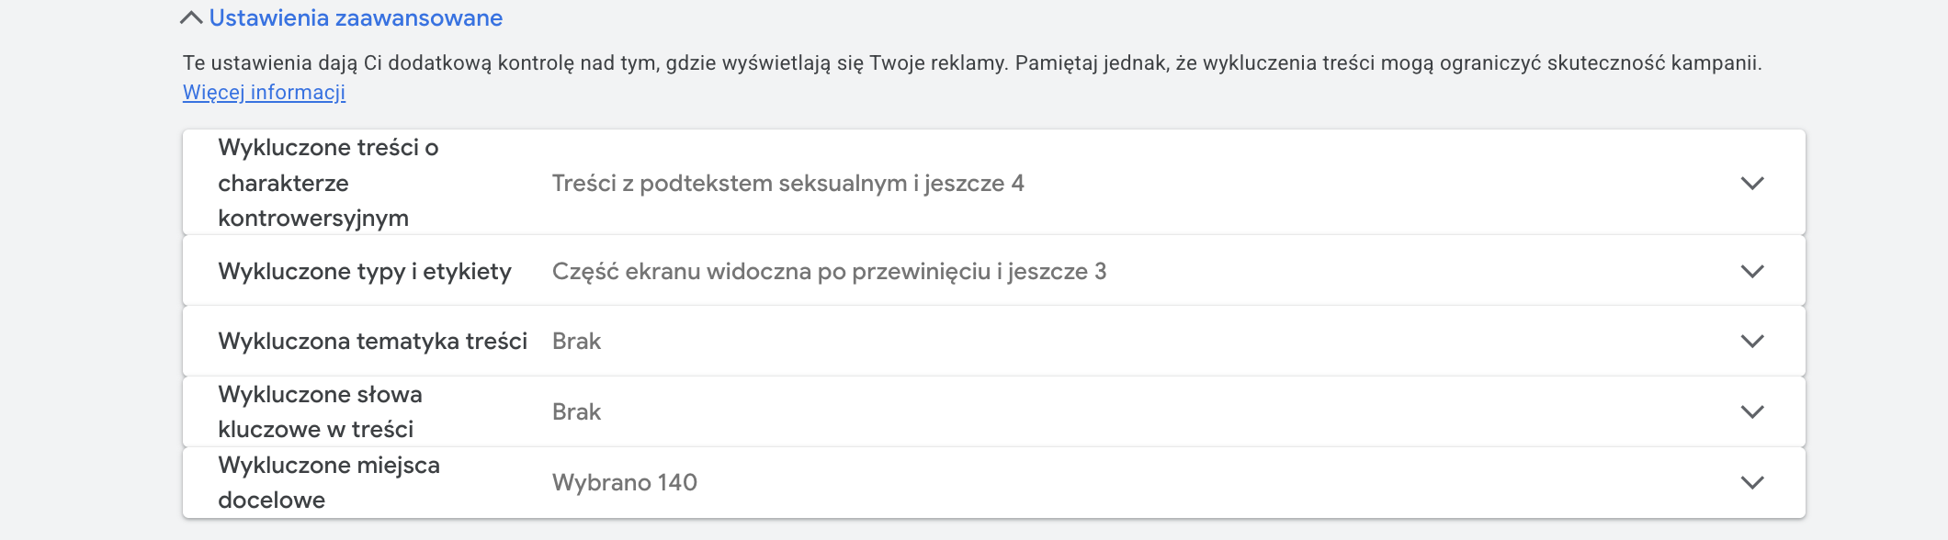Click the Wykluczone treści o charakterze kontrowersyjnym label
1948x540 pixels.
[x=327, y=183]
